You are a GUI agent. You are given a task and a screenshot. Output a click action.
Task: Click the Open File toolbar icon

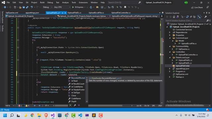point(20,7)
